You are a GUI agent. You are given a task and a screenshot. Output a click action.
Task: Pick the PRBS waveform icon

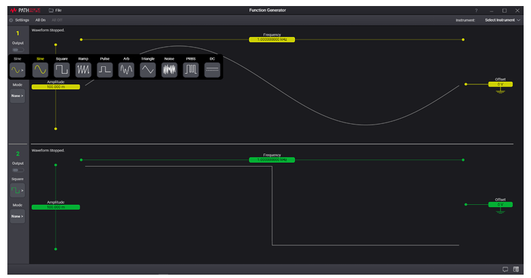click(190, 70)
